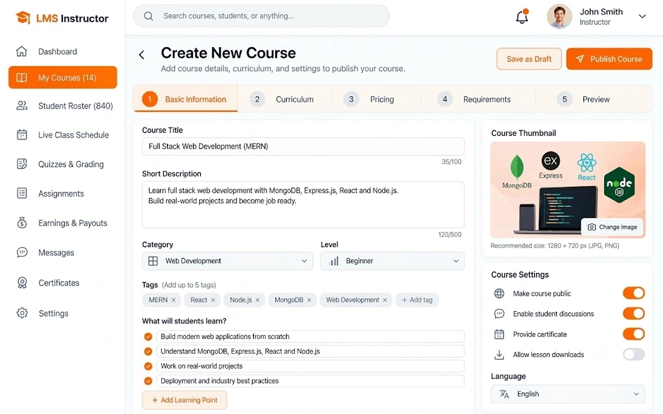Click the Certificates badge icon

[x=22, y=283]
